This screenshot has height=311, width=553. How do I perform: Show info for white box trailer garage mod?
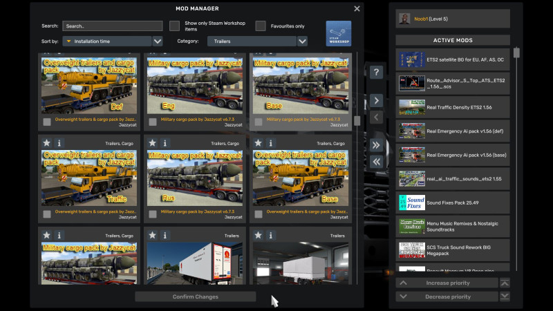tap(270, 235)
